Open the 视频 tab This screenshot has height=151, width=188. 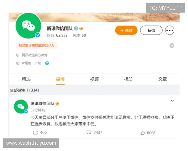[94, 79]
